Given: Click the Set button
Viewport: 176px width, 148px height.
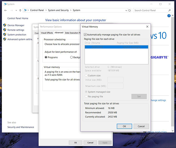Looking at the screenshot, I should (139, 96).
